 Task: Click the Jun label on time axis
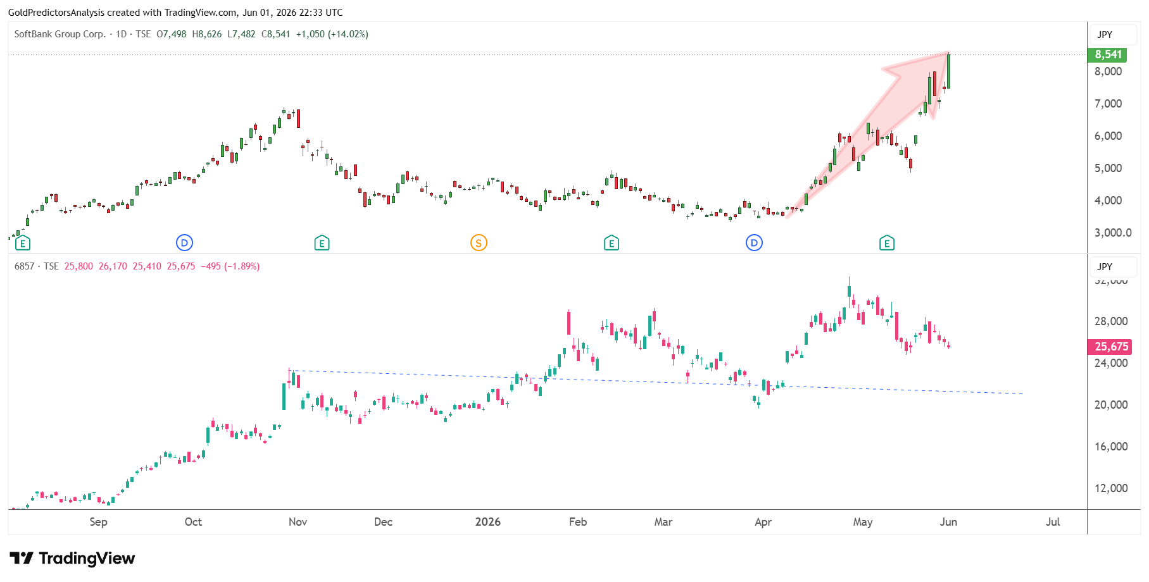click(x=948, y=522)
